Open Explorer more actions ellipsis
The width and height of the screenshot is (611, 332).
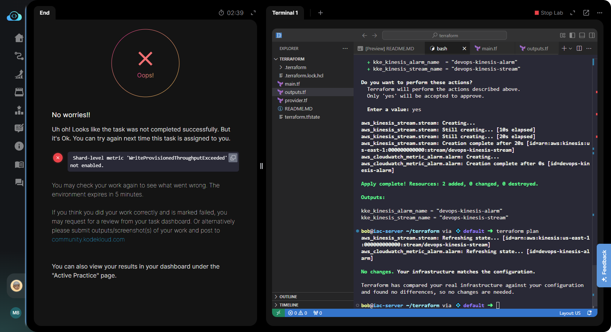coord(345,48)
